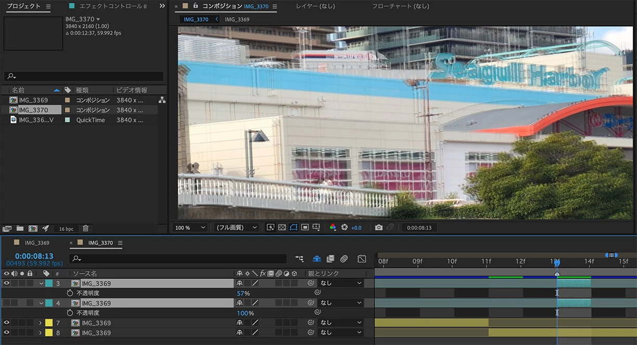Collapse layer 4 properties
The height and width of the screenshot is (345, 637).
click(x=41, y=303)
